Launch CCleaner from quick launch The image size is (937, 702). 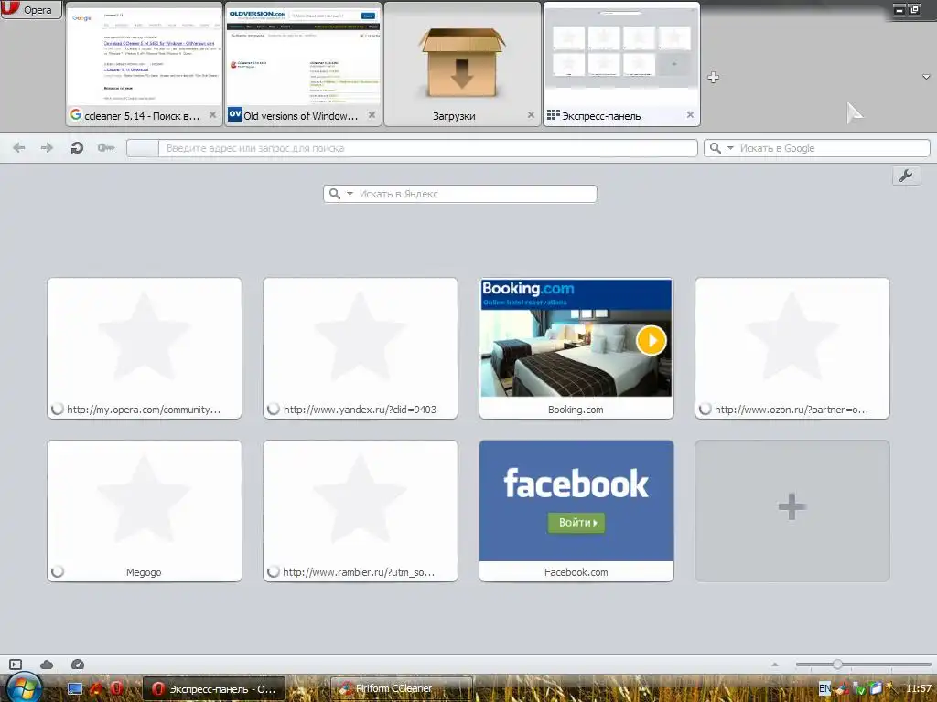(95, 689)
